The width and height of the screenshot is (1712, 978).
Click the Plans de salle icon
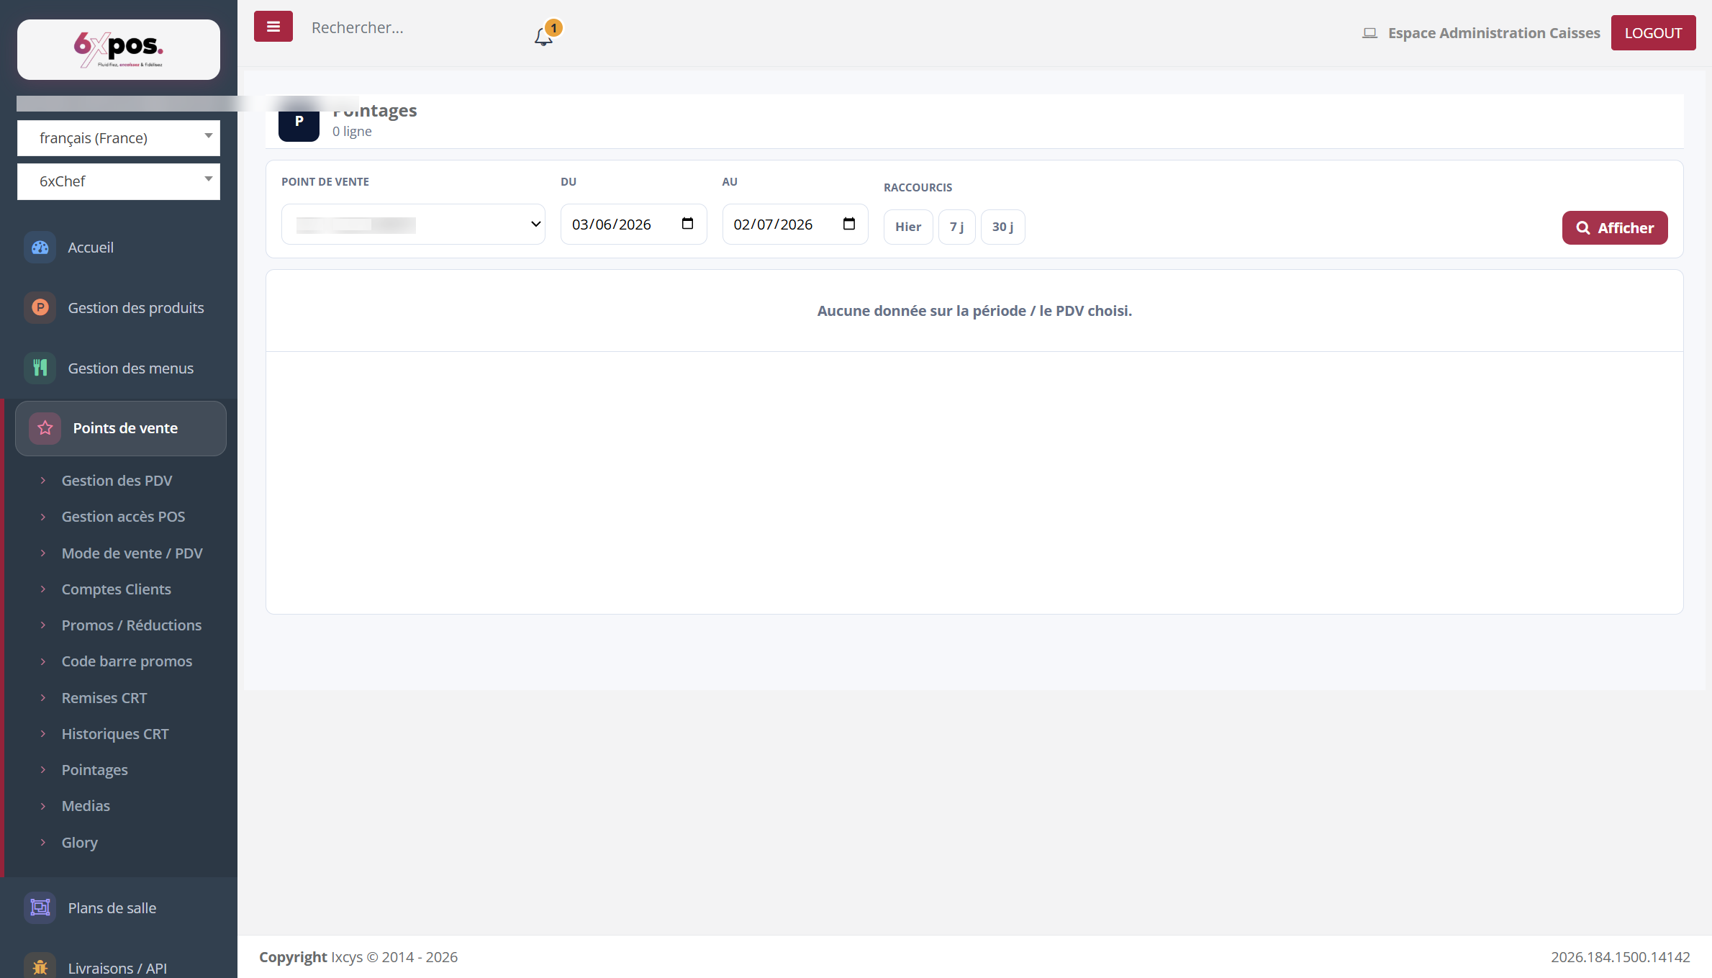(x=40, y=908)
